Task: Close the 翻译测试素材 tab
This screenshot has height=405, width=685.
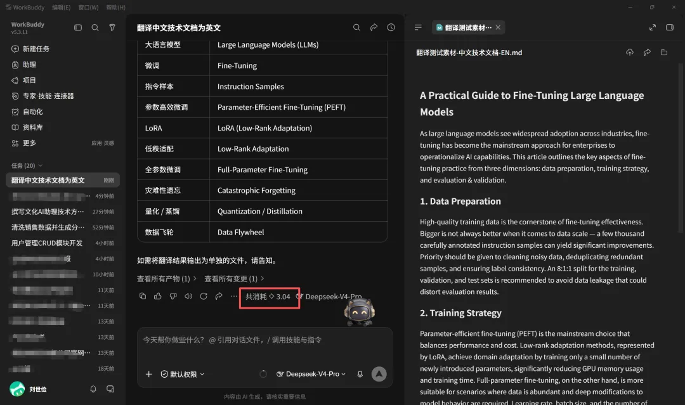Action: pos(498,27)
